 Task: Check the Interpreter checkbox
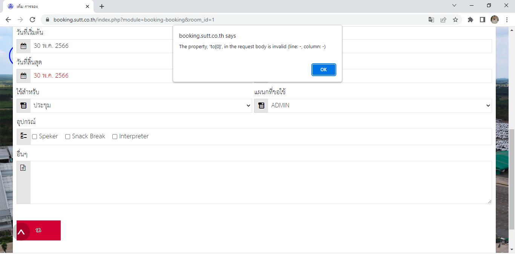pyautogui.click(x=115, y=137)
